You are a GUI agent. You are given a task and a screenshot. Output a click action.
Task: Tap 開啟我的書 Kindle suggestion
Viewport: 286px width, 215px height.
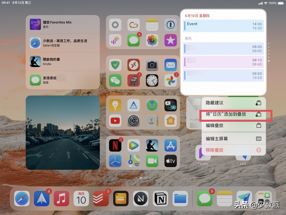[x=63, y=62]
